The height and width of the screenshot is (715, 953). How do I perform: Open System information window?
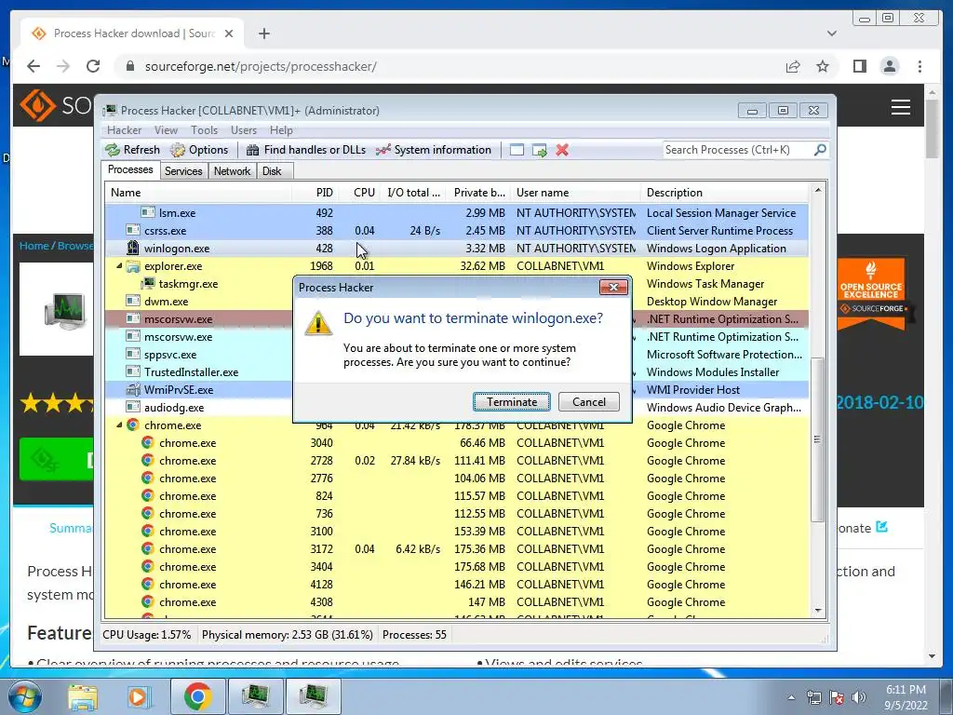[x=434, y=150]
